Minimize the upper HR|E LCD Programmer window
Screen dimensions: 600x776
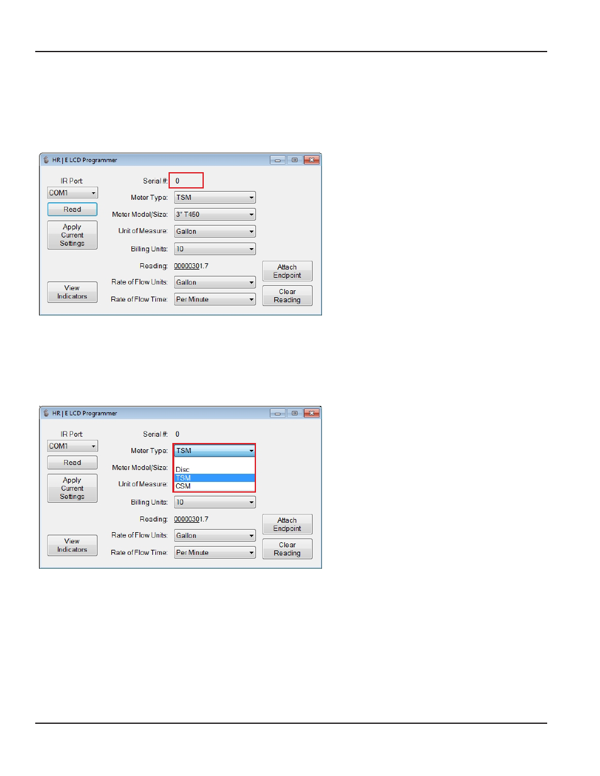click(x=278, y=160)
